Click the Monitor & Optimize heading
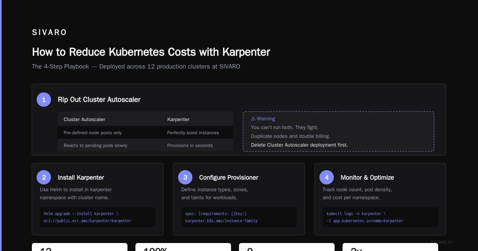478x251 pixels. click(367, 178)
